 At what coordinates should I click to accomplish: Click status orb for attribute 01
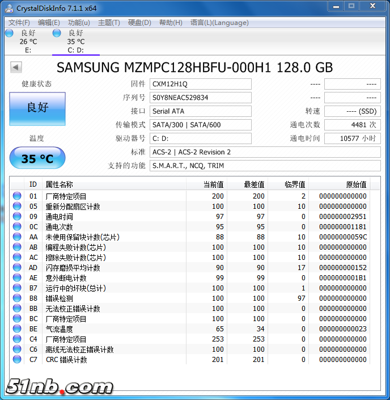coord(17,196)
